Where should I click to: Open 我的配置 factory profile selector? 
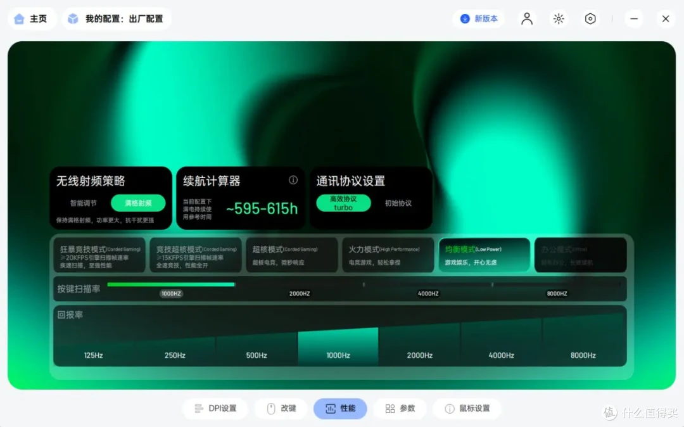pos(117,19)
